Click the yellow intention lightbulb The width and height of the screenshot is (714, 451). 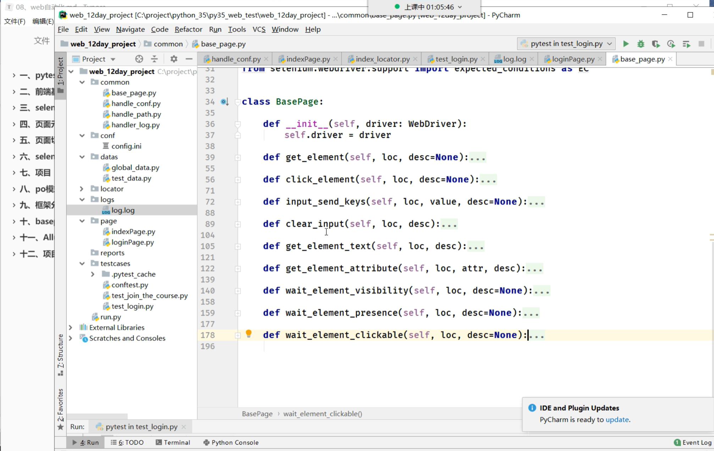coord(249,333)
